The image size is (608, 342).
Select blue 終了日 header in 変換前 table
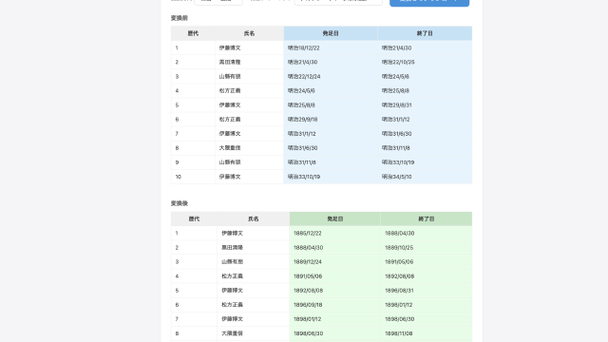click(x=425, y=33)
